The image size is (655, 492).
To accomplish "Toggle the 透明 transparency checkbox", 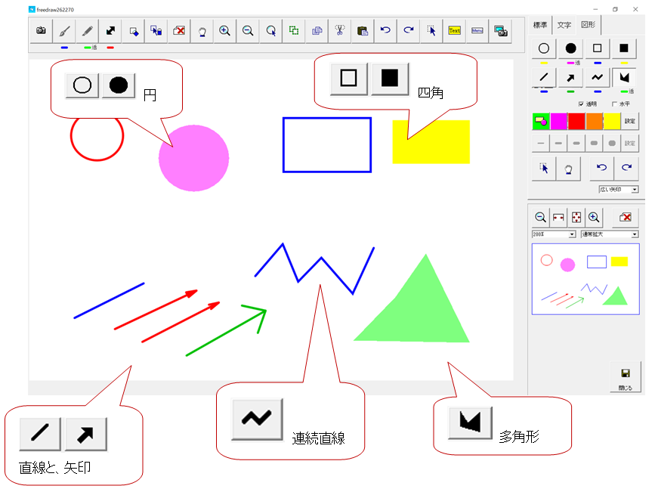I will point(581,104).
